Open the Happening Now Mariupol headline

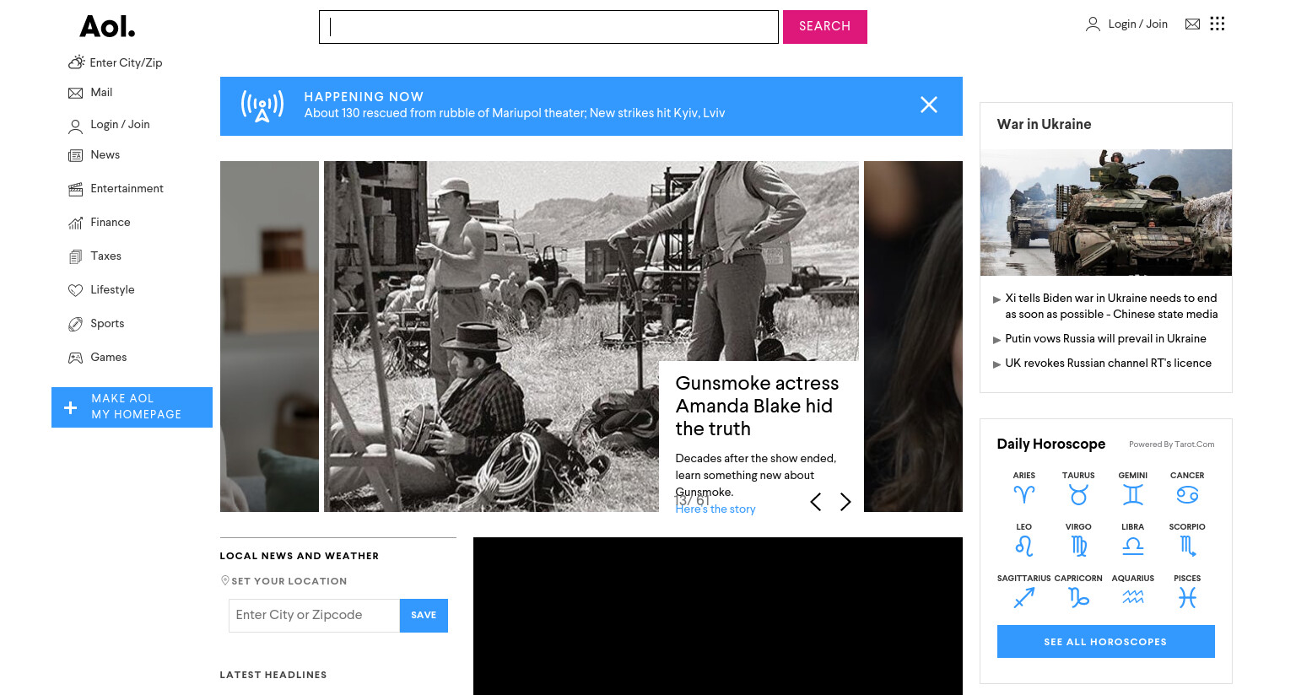coord(515,113)
